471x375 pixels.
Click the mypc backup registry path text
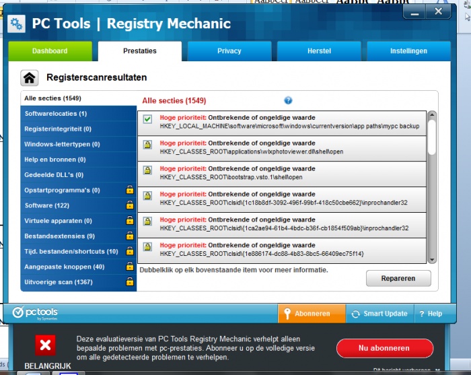pyautogui.click(x=289, y=126)
